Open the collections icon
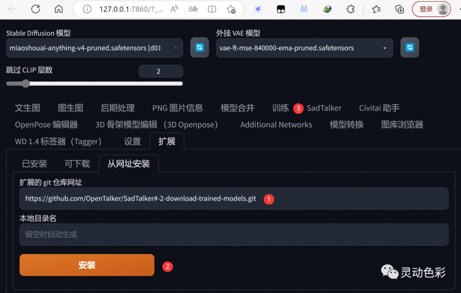 click(399, 9)
